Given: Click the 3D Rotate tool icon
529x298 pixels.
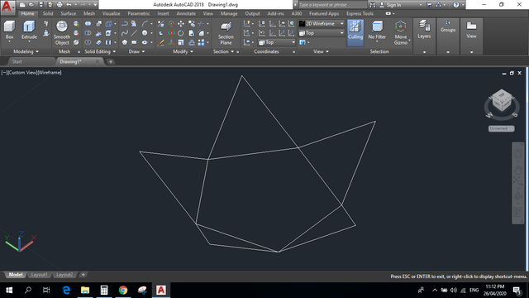Looking at the screenshot, I should [x=171, y=33].
